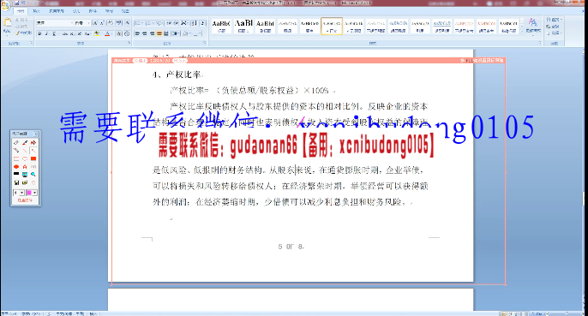Viewport: 588px width, 316px height.
Task: Click the magnifier zoom tool in palette
Action: tap(33, 175)
